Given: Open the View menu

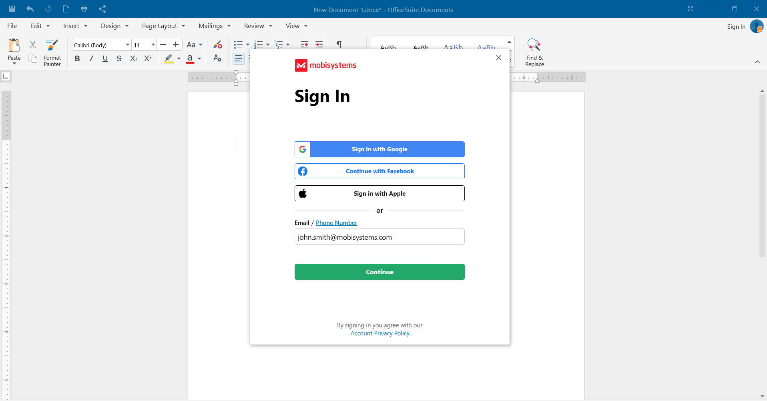Looking at the screenshot, I should (297, 26).
